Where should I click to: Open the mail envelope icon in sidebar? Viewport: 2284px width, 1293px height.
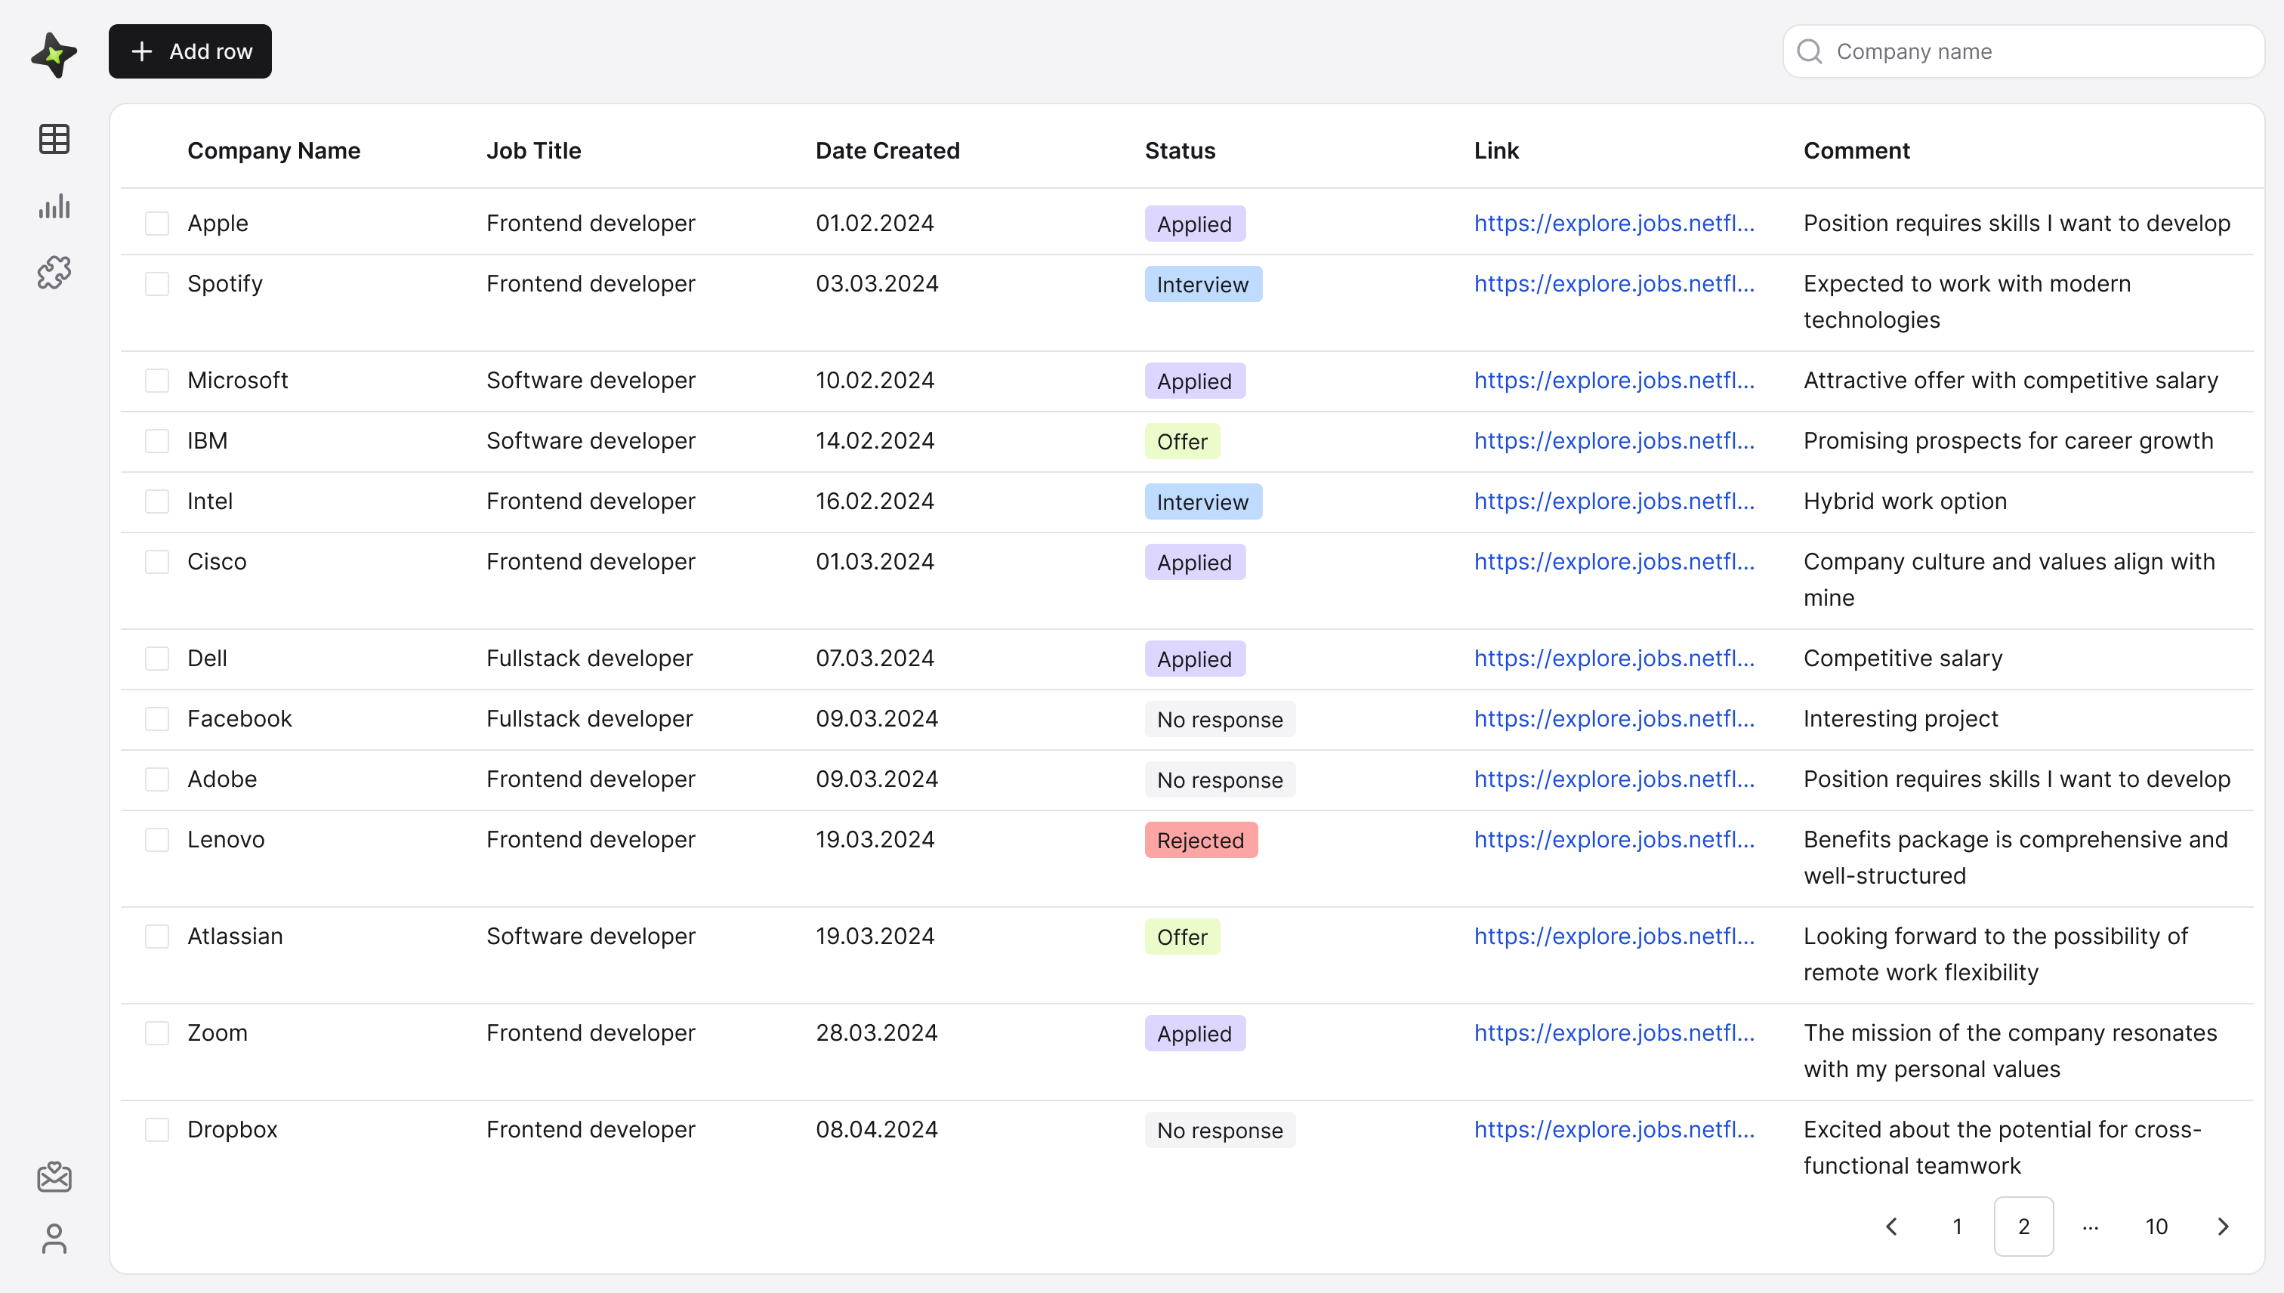pos(54,1177)
